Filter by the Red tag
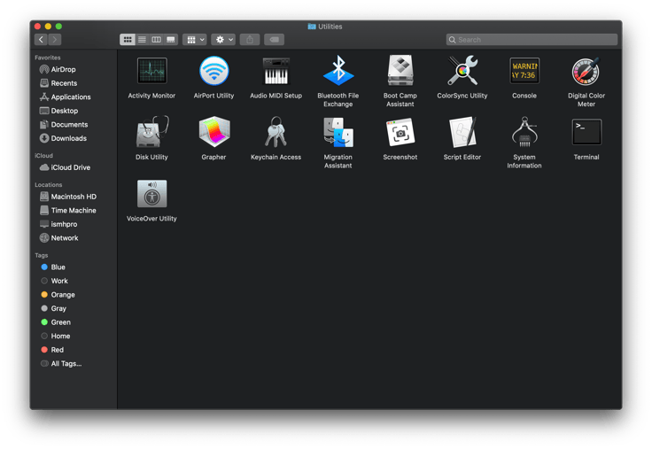The width and height of the screenshot is (652, 449). click(x=52, y=350)
